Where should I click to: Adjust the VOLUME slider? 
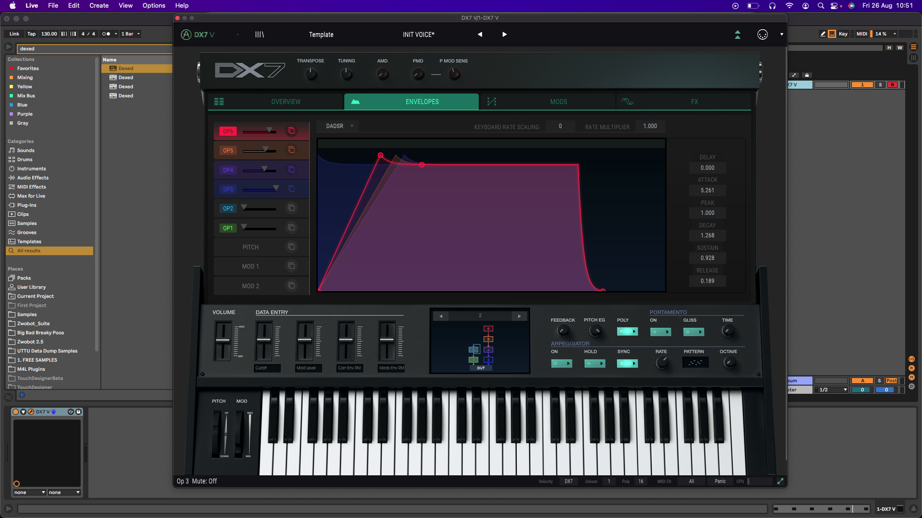[x=223, y=341]
